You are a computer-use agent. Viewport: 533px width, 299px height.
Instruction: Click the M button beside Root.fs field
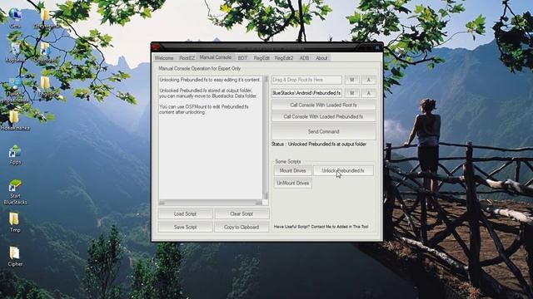click(351, 80)
